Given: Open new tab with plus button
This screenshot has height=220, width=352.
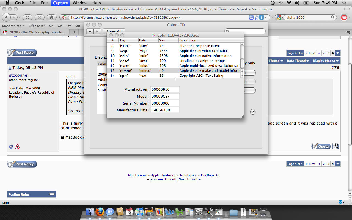Looking at the screenshot, I should click(x=74, y=32).
